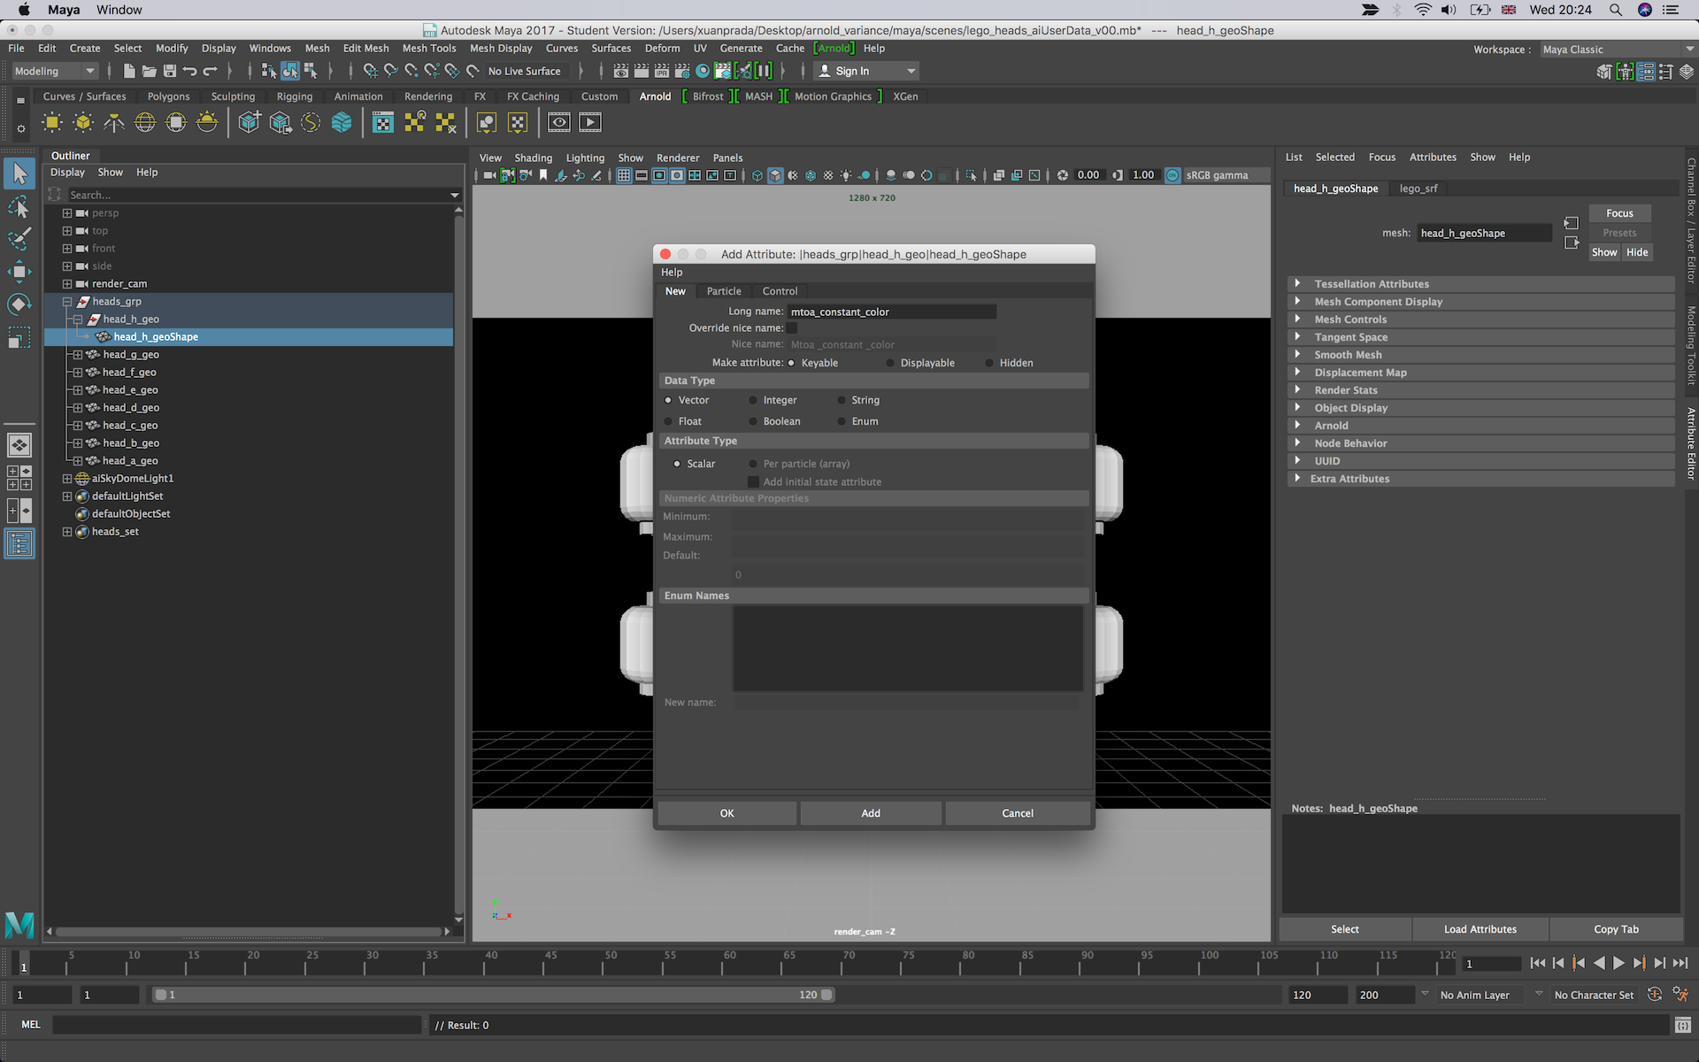Click the Focus button in Attribute Editor
This screenshot has height=1062, width=1699.
click(1619, 213)
